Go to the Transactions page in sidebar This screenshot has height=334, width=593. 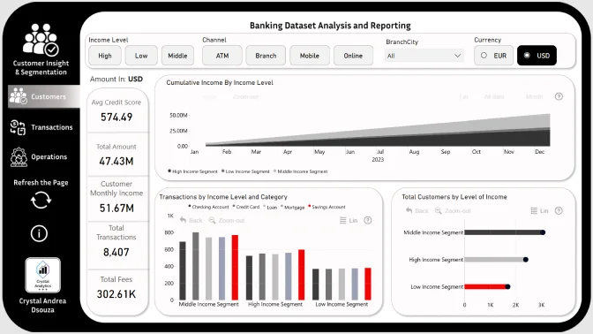coord(41,127)
